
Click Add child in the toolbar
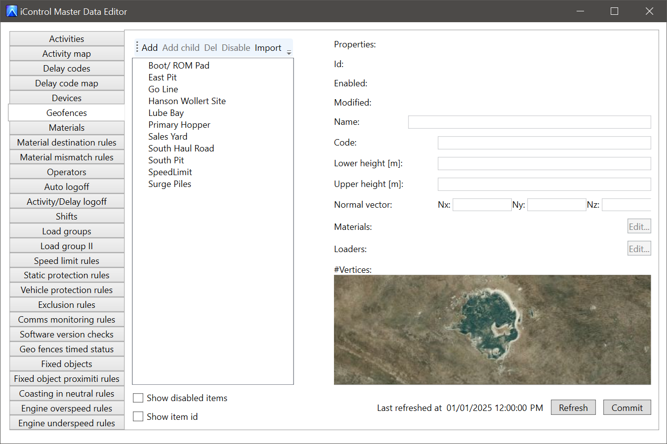click(181, 48)
